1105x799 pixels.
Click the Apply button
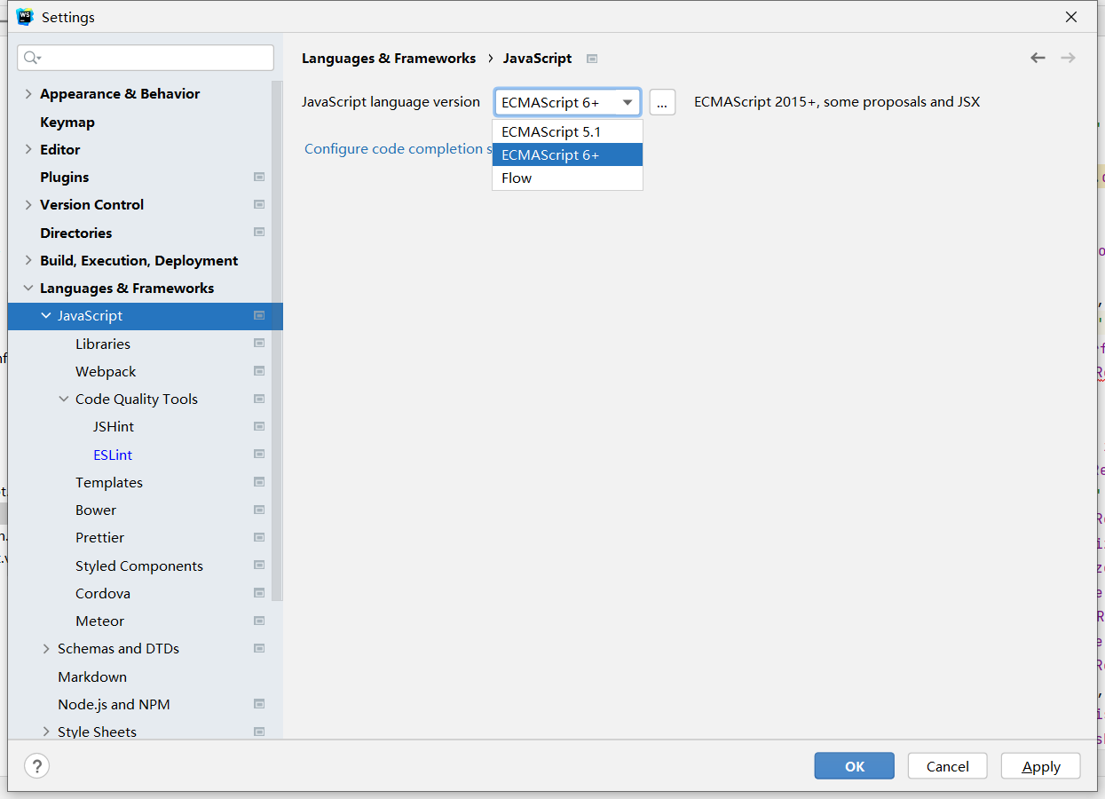coord(1041,766)
